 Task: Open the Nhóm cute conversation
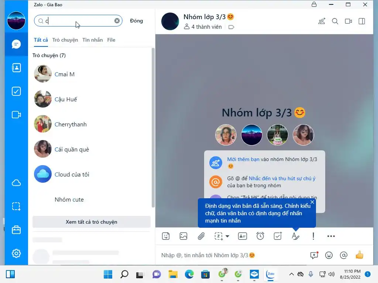92,199
